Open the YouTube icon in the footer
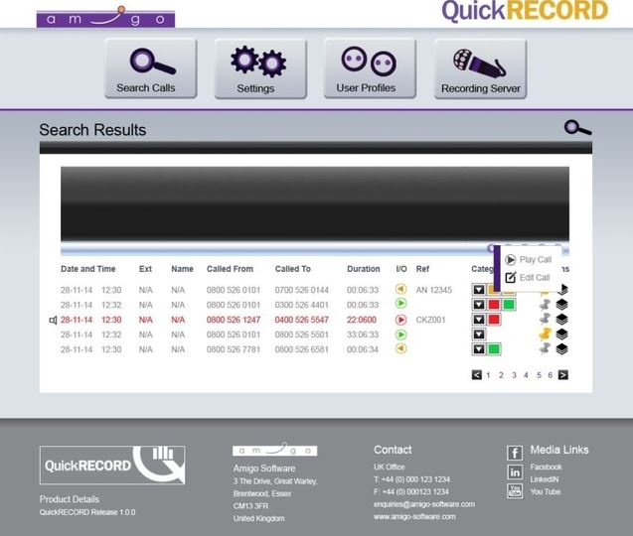 [515, 490]
